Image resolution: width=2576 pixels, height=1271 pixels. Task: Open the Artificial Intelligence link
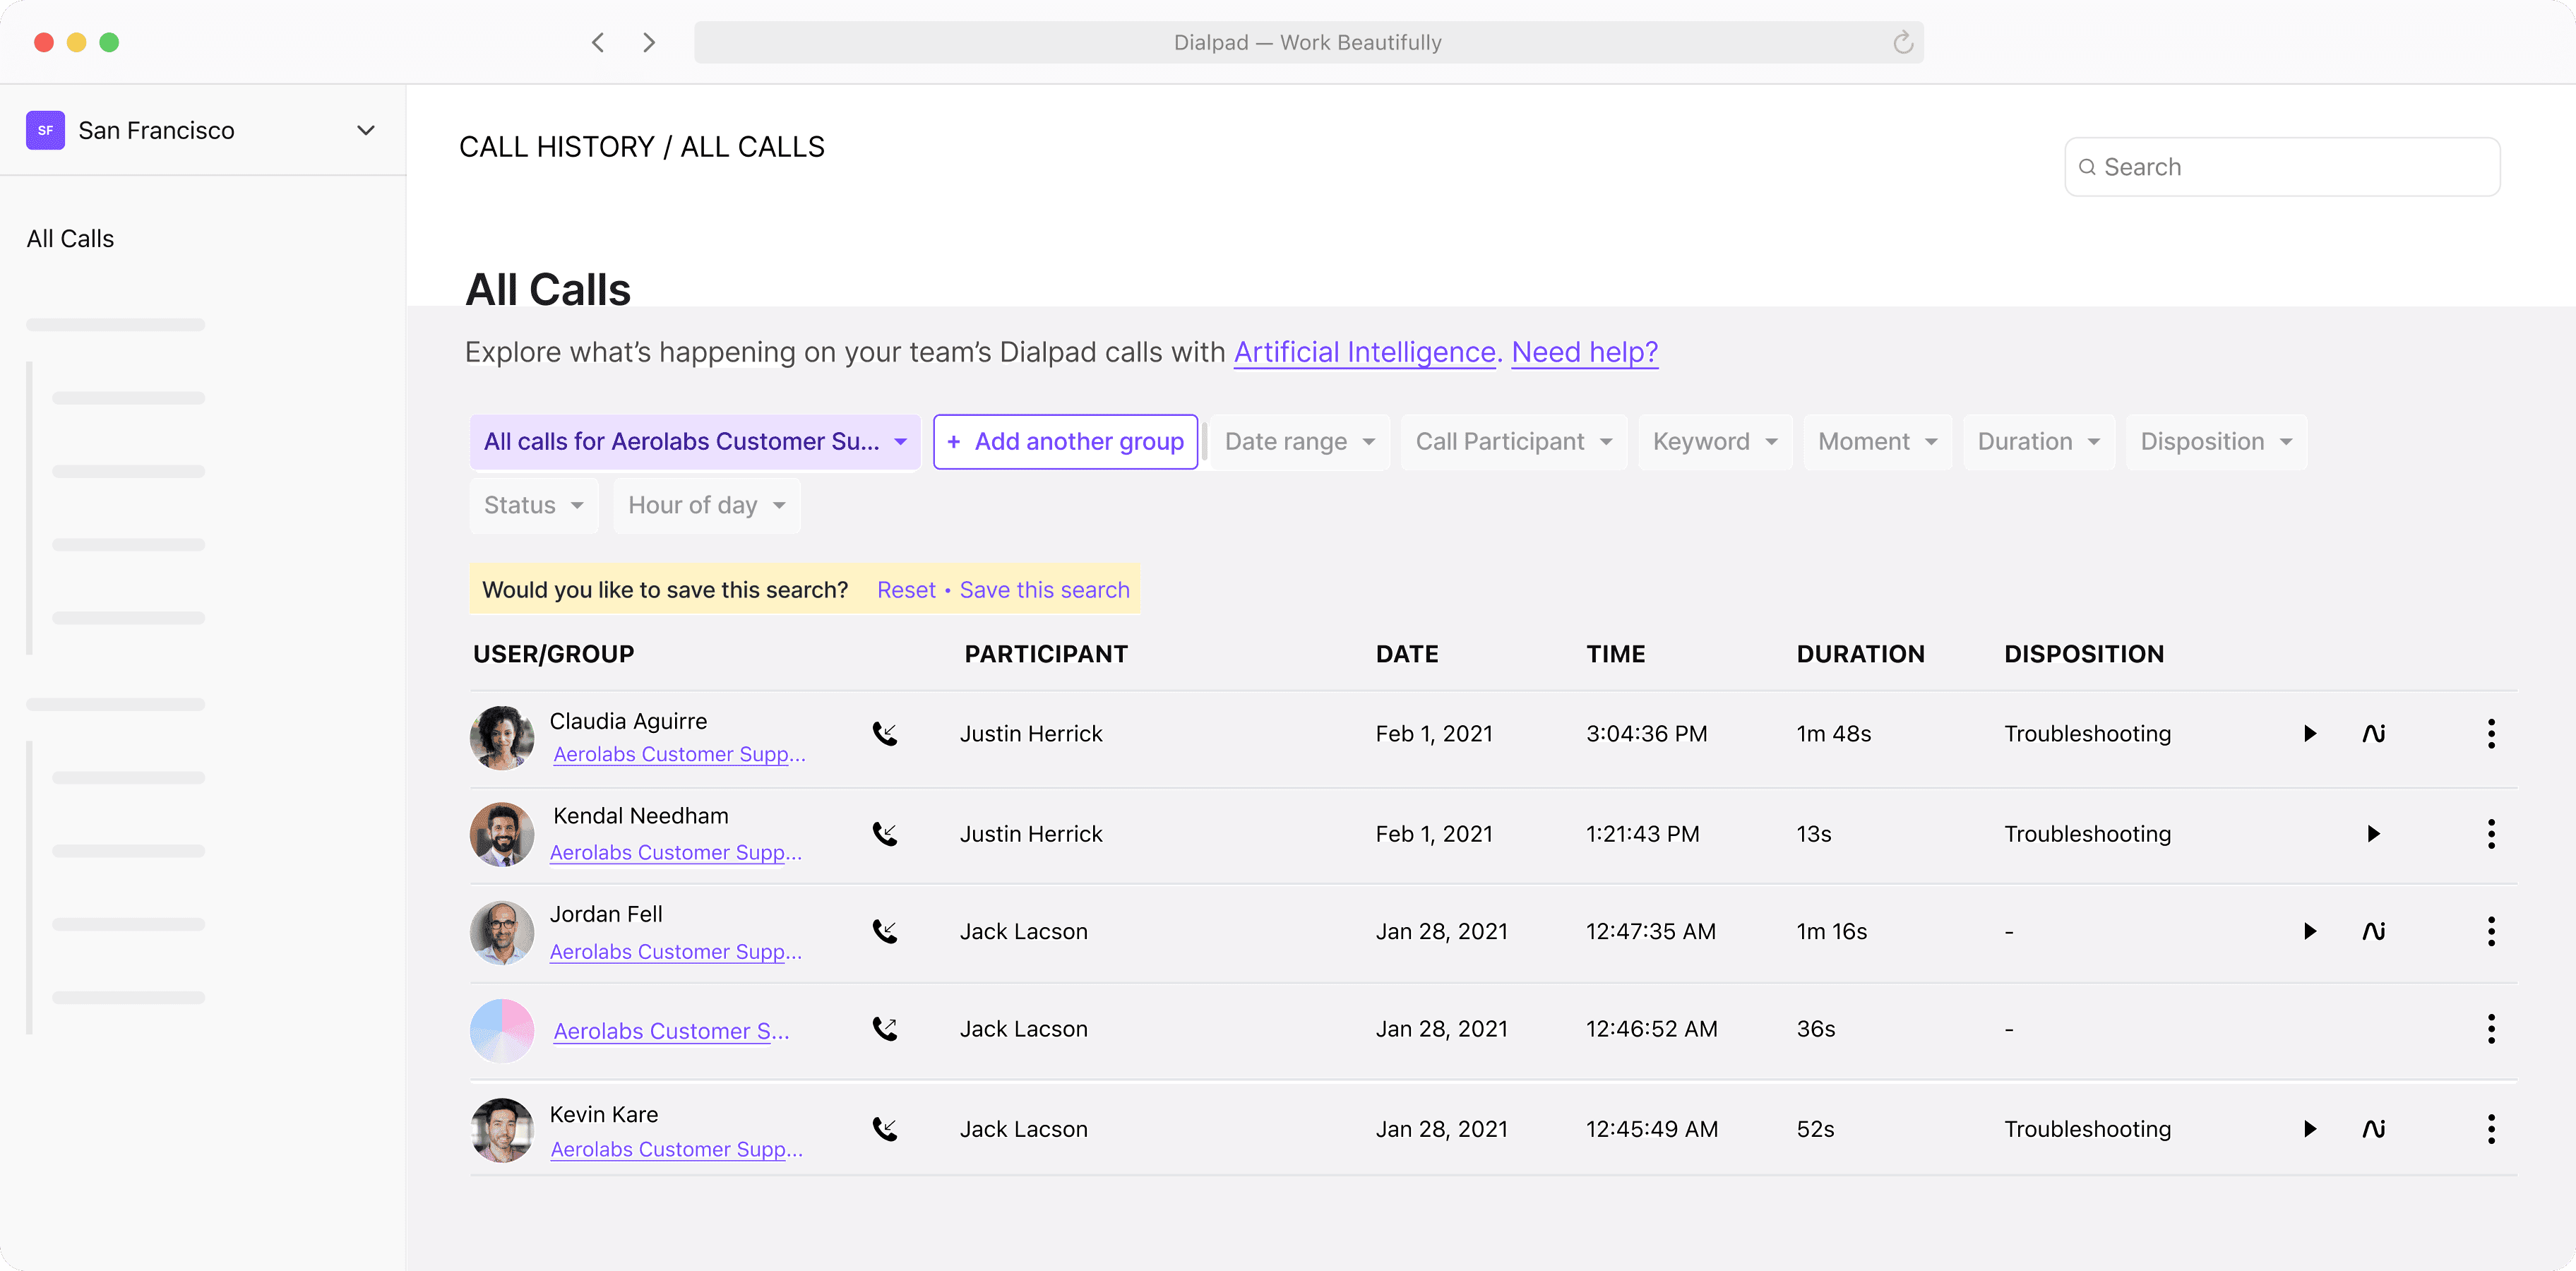pos(1364,352)
